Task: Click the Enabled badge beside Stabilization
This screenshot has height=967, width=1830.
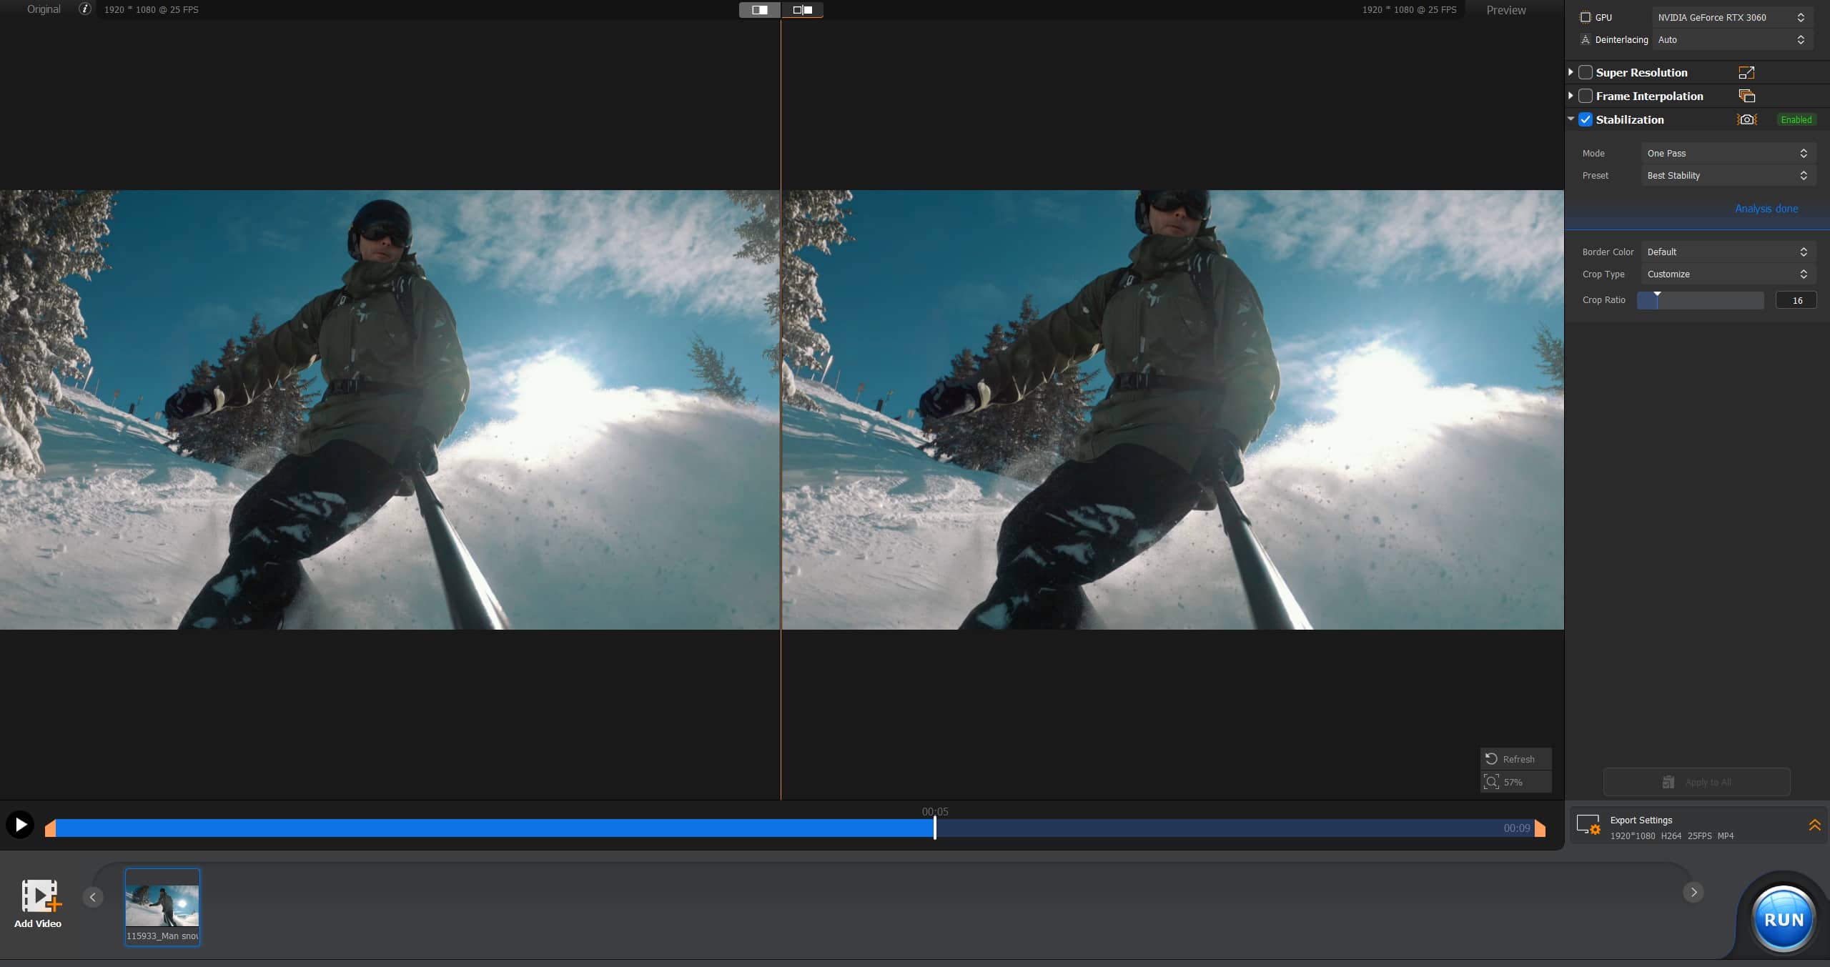Action: 1796,119
